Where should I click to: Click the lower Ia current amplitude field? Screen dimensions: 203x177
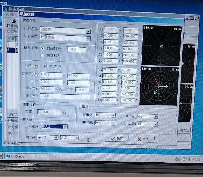tap(109, 88)
